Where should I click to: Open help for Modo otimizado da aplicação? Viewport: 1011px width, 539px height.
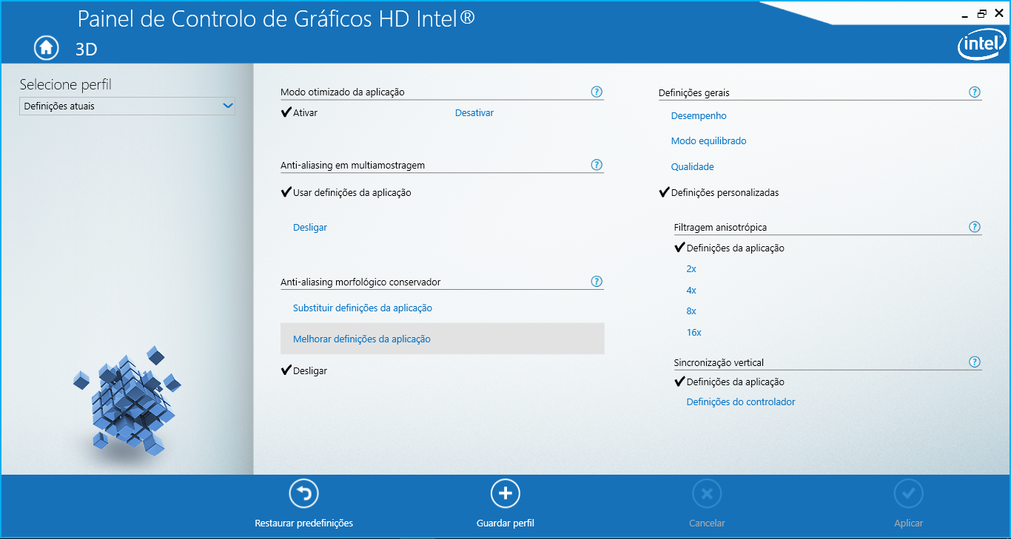(597, 92)
